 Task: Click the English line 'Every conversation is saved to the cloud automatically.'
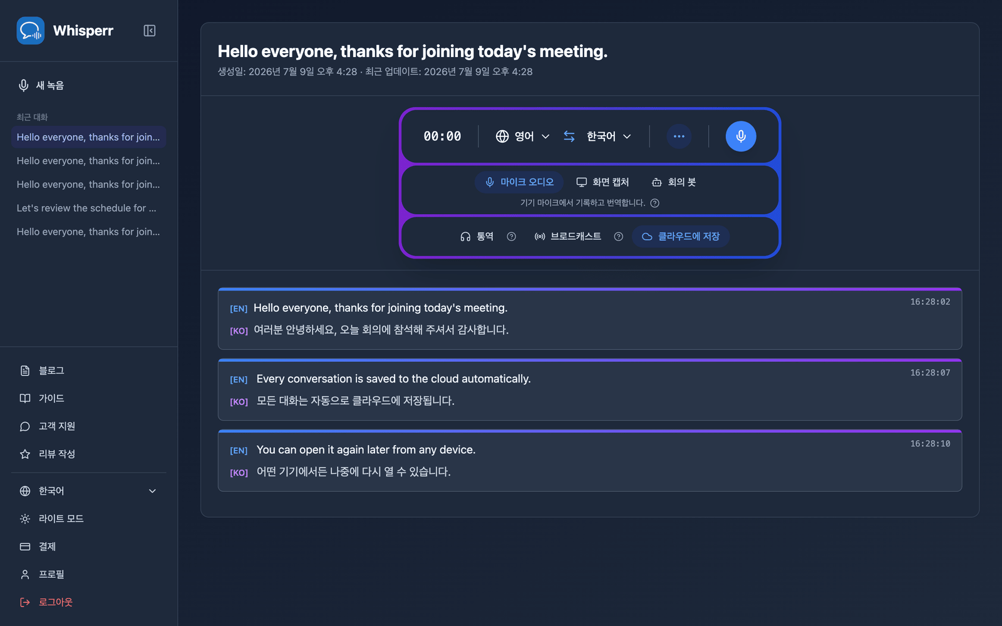click(393, 379)
